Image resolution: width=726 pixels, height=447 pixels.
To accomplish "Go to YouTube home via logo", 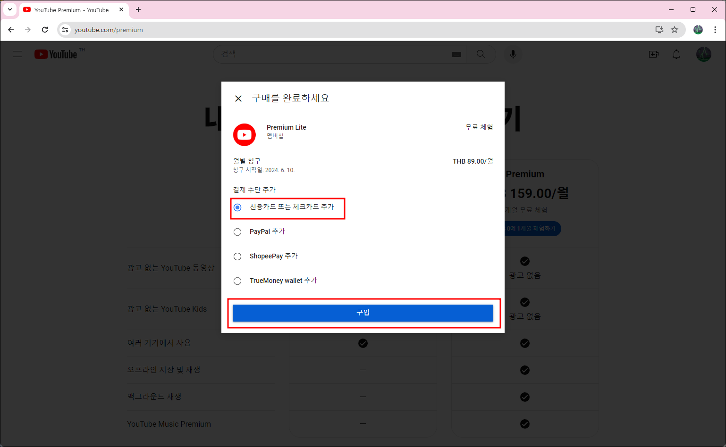I will [x=56, y=54].
